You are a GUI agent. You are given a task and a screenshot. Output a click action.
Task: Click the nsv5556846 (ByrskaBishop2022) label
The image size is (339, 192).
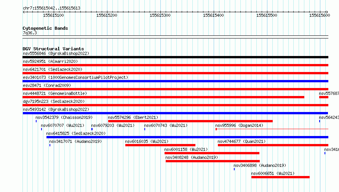point(56,53)
